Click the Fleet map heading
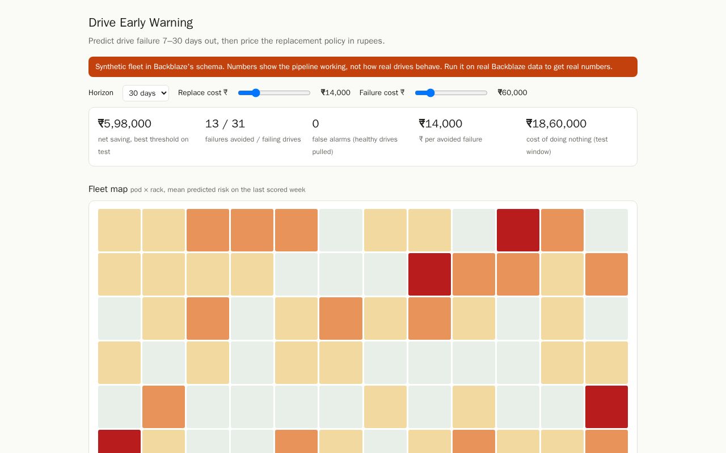Viewport: 726px width, 453px height. [108, 189]
